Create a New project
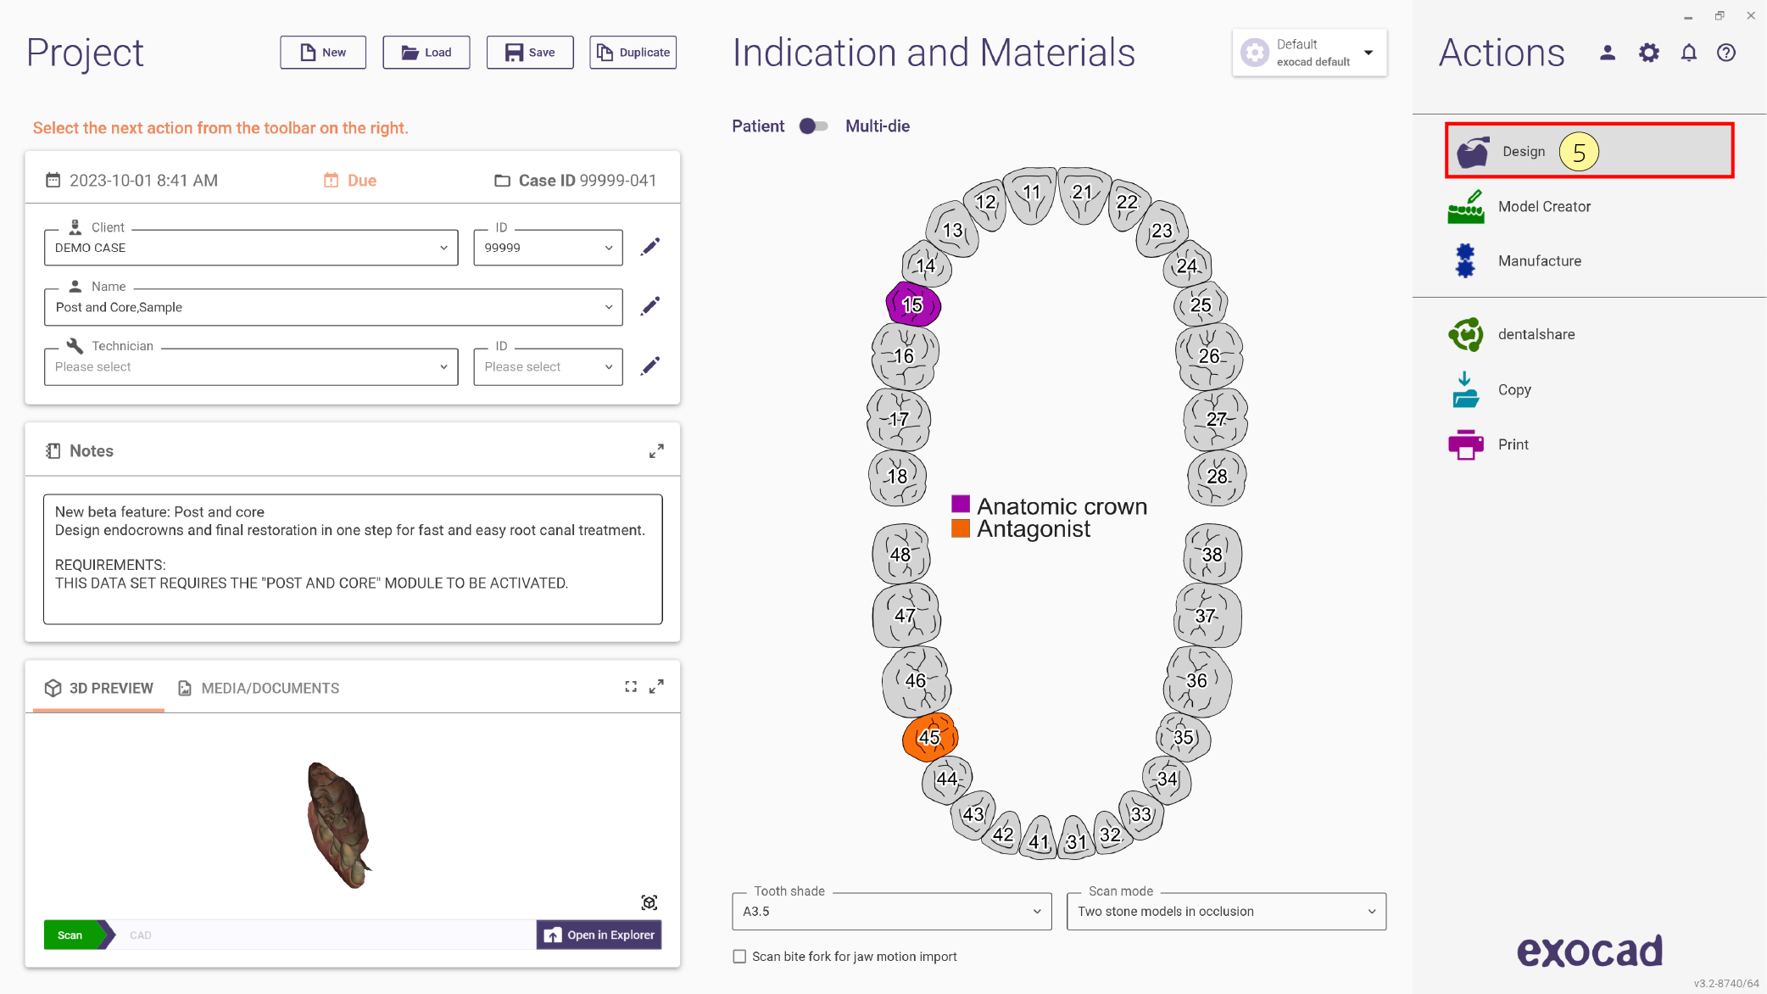1767x994 pixels. [x=323, y=53]
